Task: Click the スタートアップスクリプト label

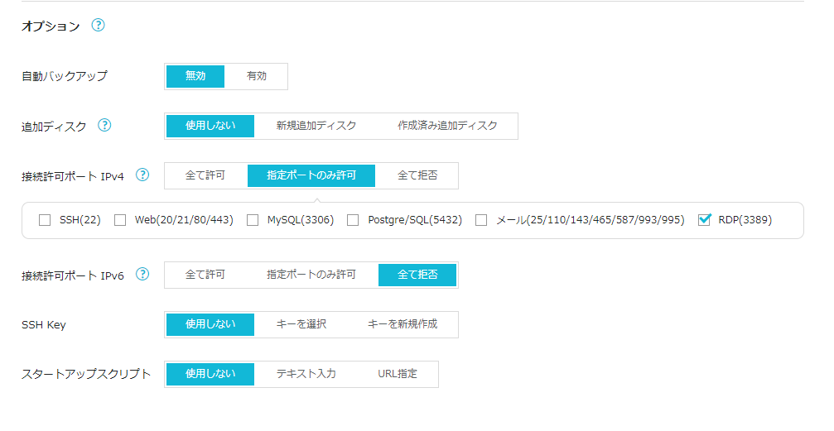Action: pyautogui.click(x=86, y=374)
